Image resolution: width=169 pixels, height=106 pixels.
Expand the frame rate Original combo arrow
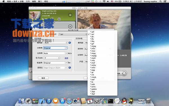coord(66,63)
